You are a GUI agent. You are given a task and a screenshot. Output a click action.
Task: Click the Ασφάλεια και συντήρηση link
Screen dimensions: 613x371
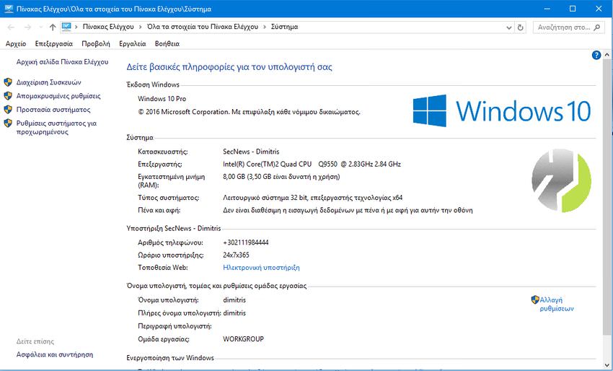point(55,354)
